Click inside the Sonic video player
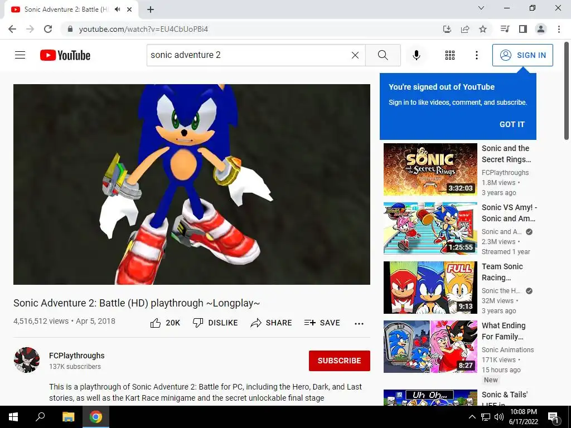The image size is (571, 428). click(x=192, y=184)
